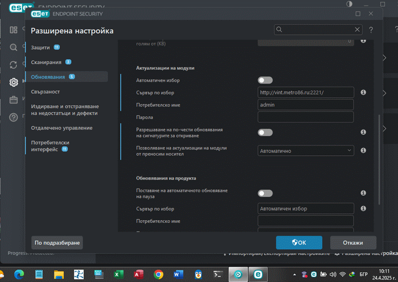398x282 pixels.
Task: Click the settings pane vertical scrollbar
Action: [x=379, y=159]
